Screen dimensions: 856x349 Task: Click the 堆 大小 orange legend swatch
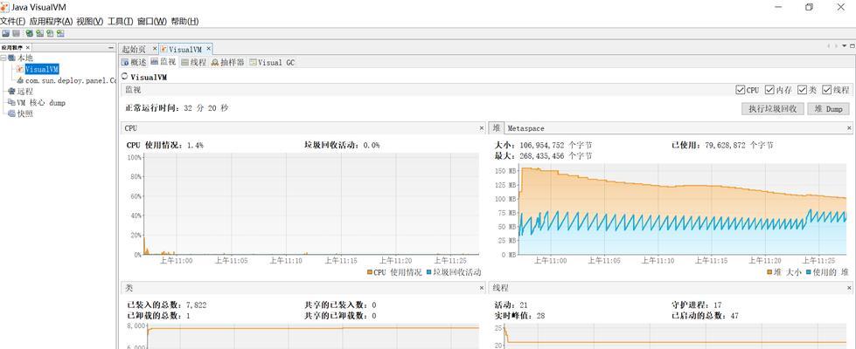click(x=769, y=271)
